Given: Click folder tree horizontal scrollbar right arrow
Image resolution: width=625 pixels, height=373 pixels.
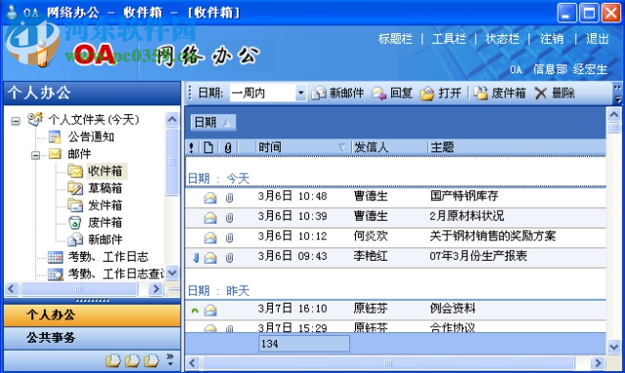Looking at the screenshot, I should (156, 289).
